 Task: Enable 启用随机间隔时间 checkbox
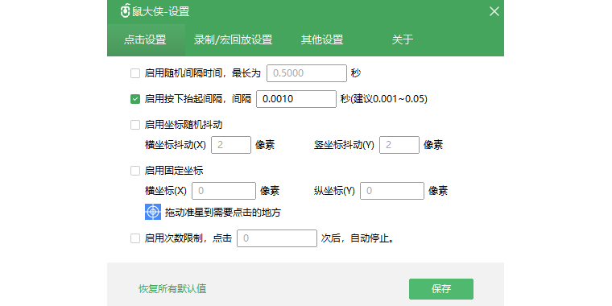pos(135,73)
